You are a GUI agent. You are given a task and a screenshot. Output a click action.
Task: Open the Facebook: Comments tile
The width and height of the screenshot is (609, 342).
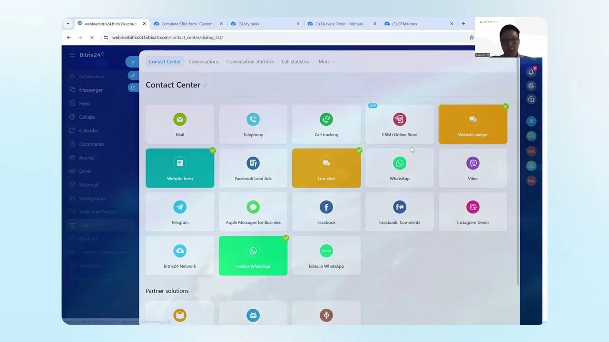[400, 212]
